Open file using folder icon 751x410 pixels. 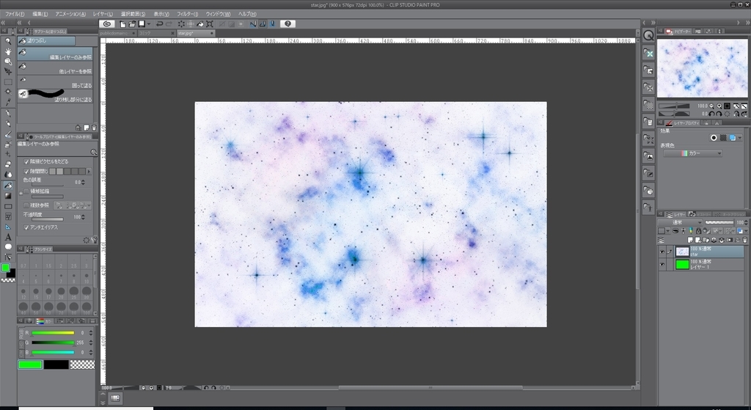pos(132,24)
